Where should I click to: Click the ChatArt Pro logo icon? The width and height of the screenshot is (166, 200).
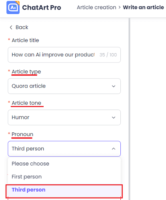coord(13,8)
